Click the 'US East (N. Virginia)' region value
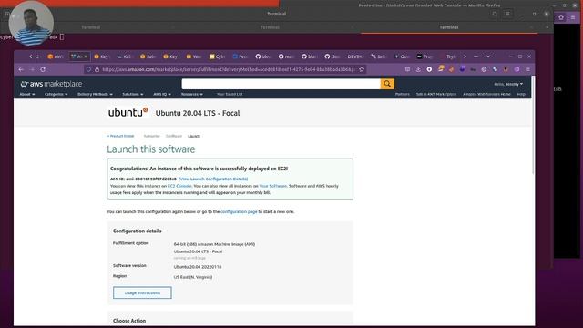Screen dimensions: 583x328 click(193, 277)
